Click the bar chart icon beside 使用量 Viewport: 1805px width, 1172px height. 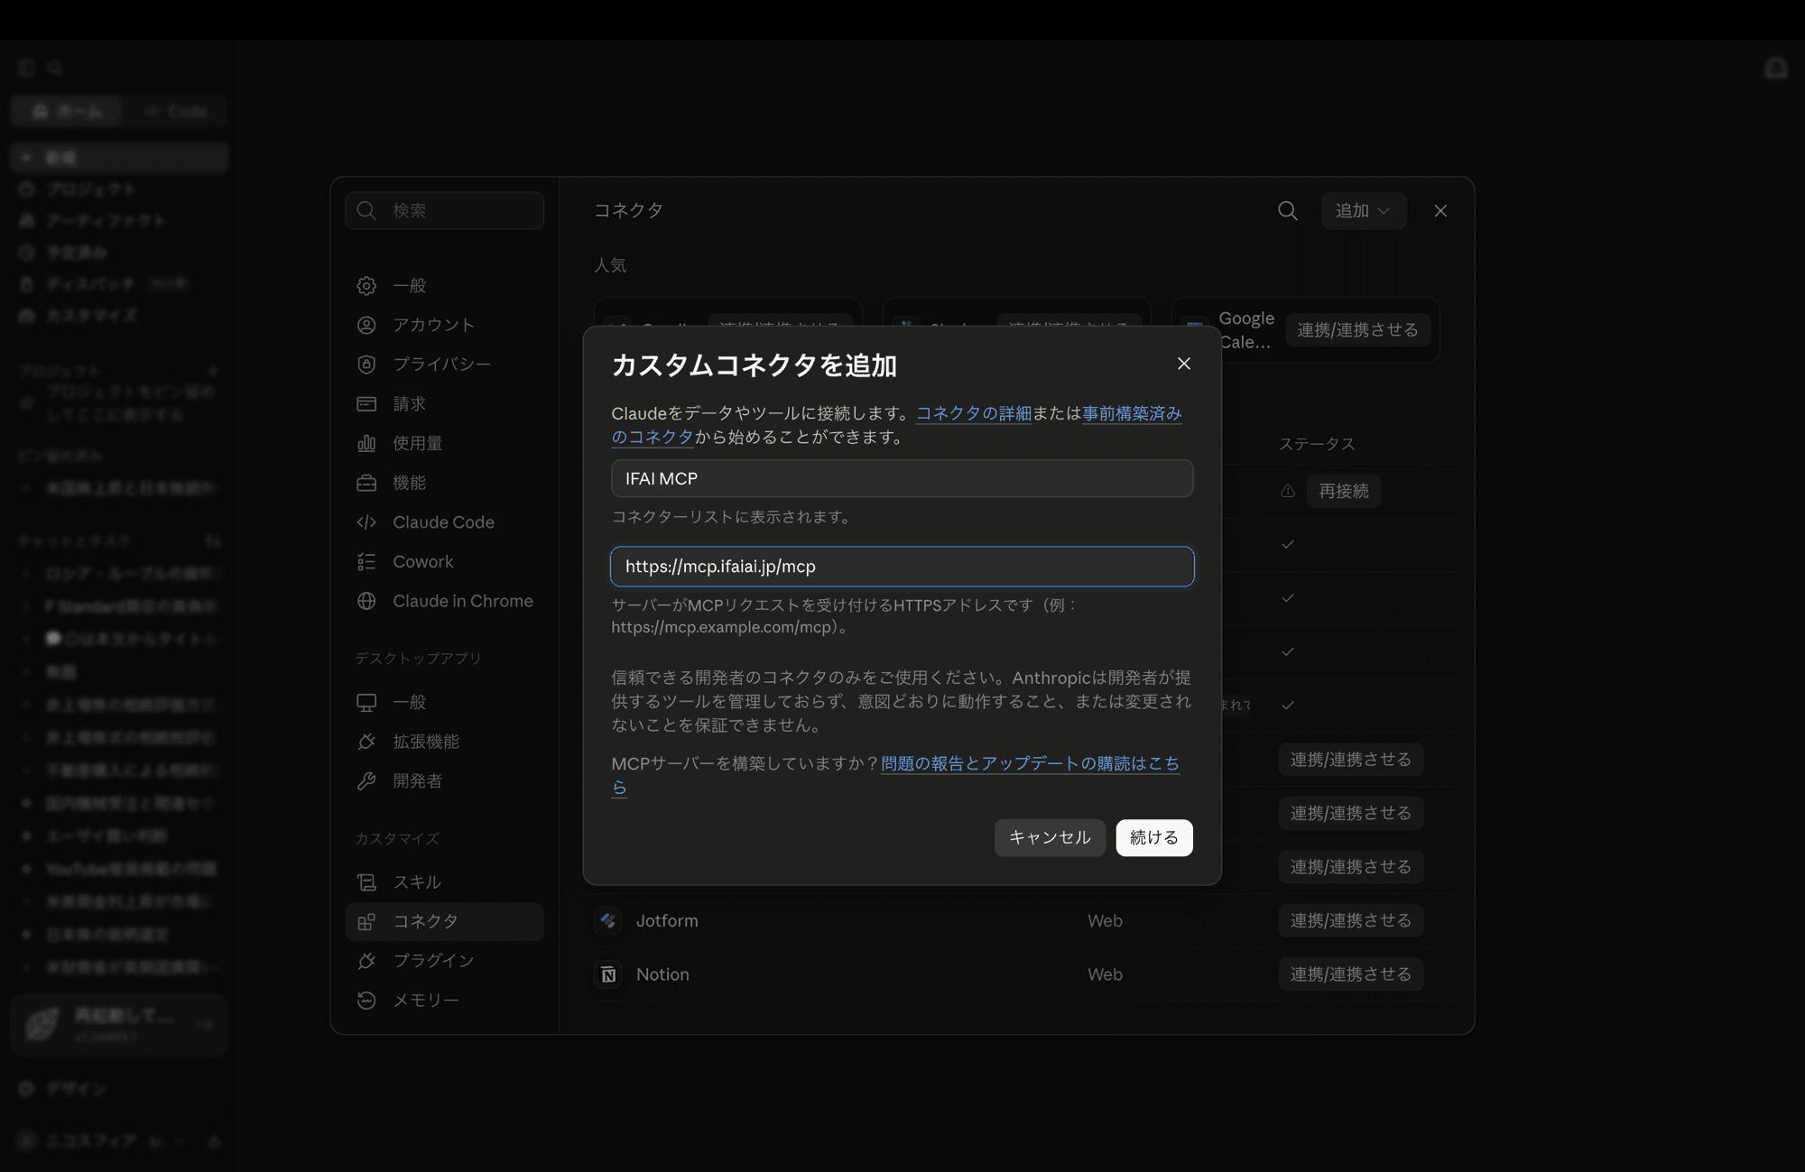366,443
